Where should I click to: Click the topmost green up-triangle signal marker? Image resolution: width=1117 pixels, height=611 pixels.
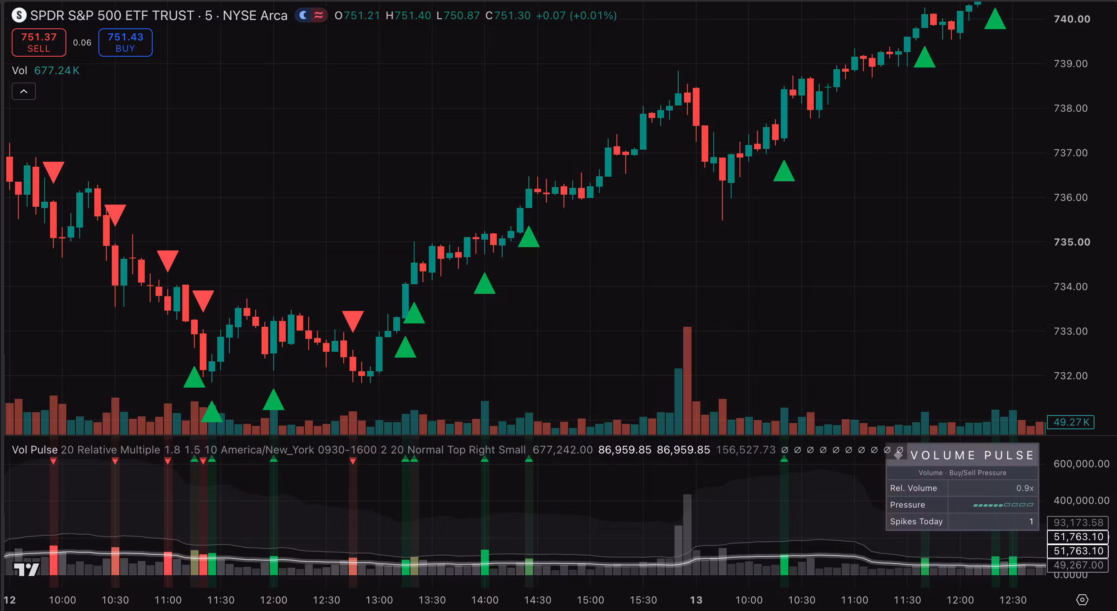[995, 19]
